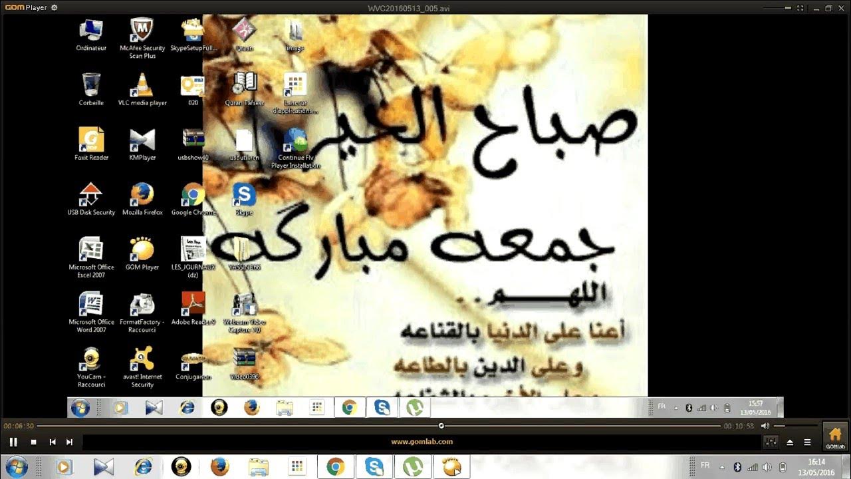Open network signal tray icon
851x479 pixels.
pos(751,467)
